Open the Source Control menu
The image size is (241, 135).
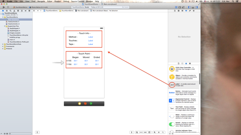click(x=78, y=1)
